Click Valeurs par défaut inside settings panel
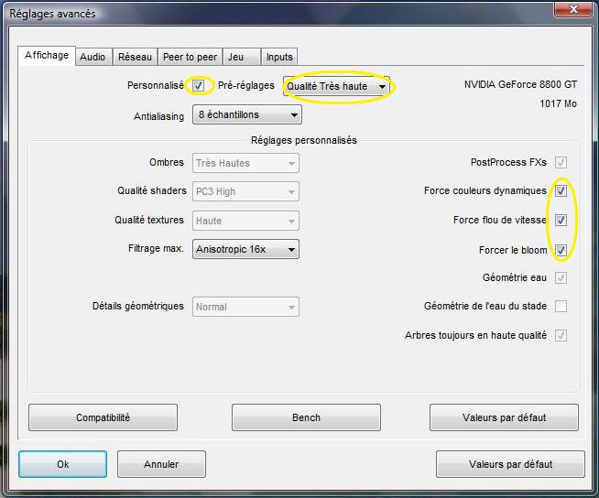Image resolution: width=599 pixels, height=498 pixels. click(x=504, y=417)
